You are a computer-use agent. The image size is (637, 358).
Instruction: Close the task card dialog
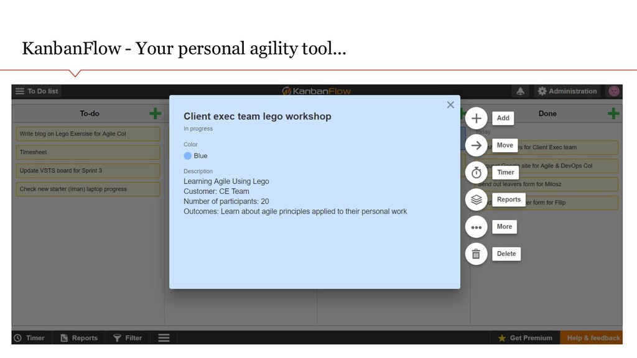point(450,104)
